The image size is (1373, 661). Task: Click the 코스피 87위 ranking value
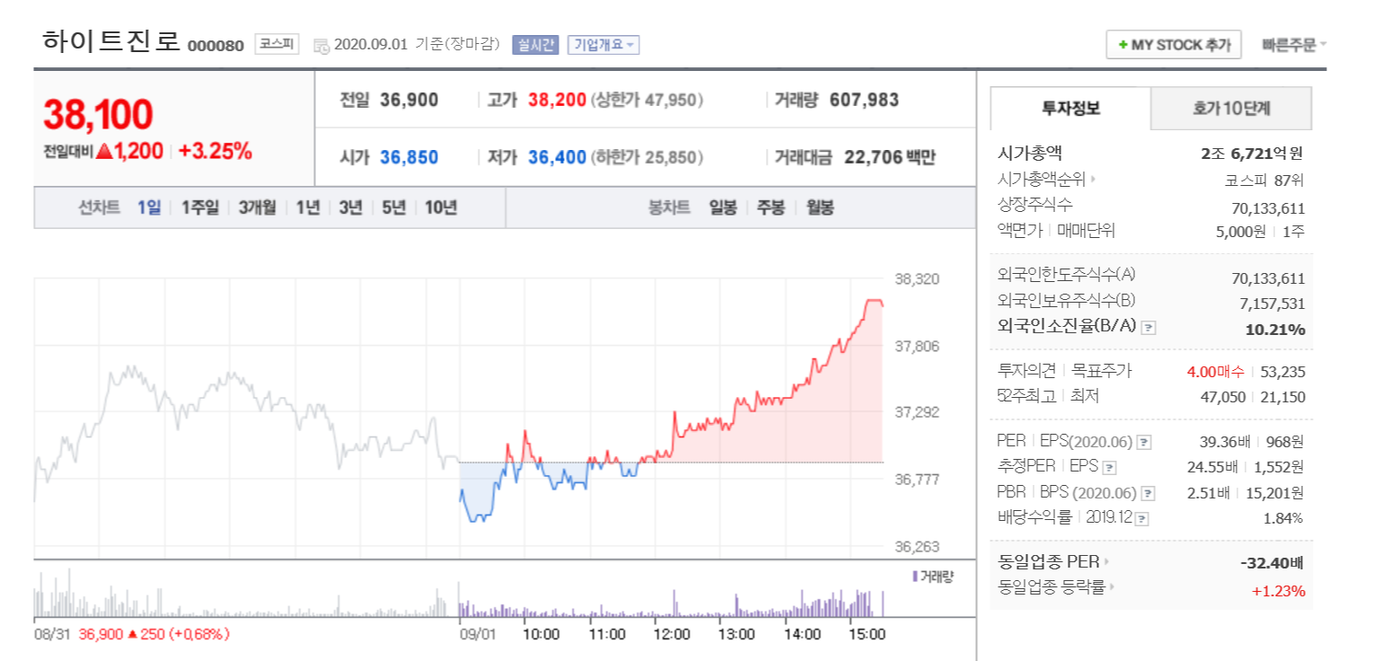[1264, 180]
